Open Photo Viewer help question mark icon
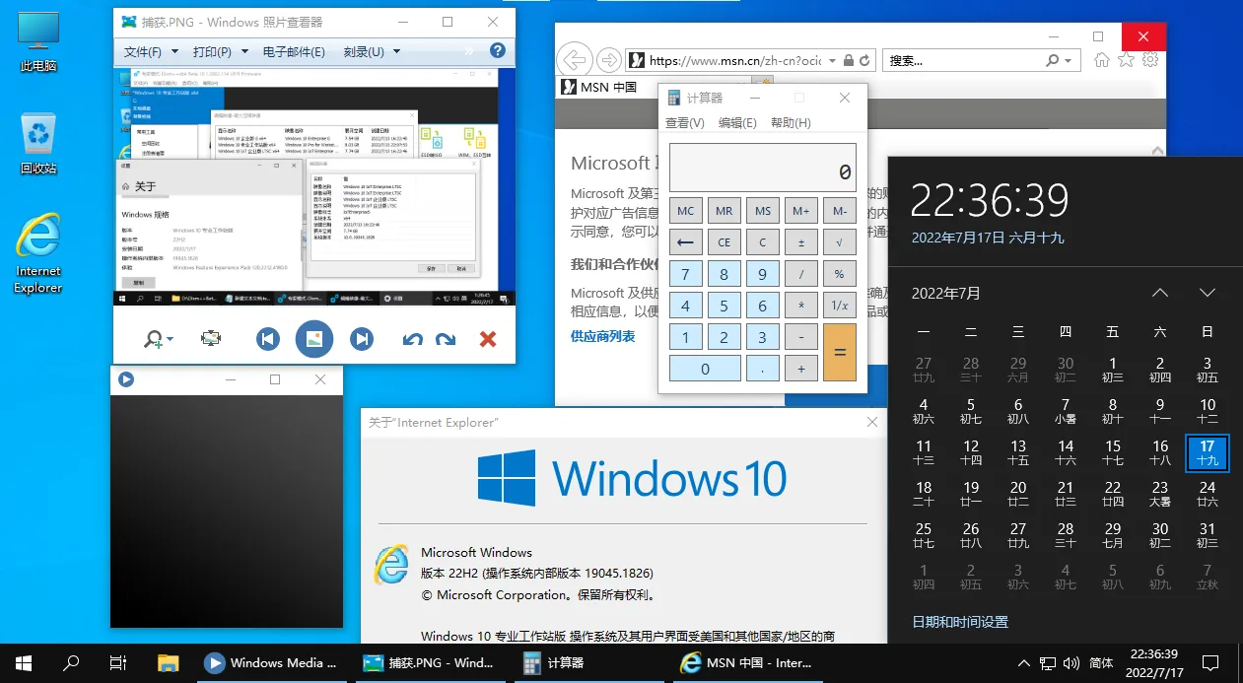1243x683 pixels. click(498, 51)
